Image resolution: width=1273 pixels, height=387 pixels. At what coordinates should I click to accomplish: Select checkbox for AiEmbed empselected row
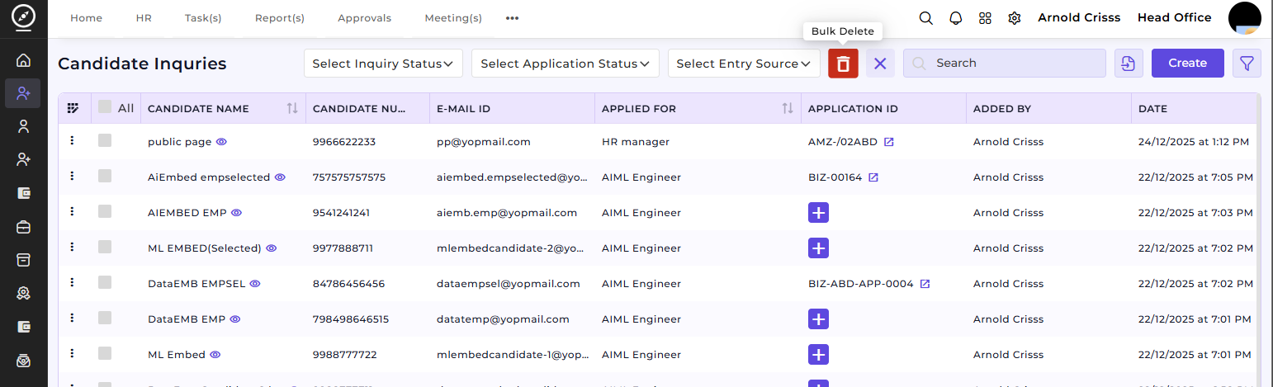pyautogui.click(x=104, y=176)
